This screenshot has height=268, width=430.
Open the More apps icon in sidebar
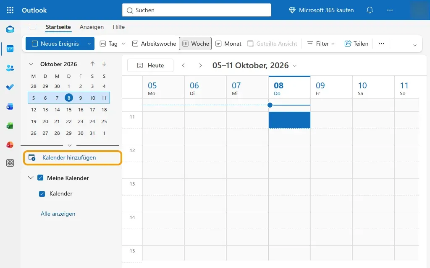point(10,163)
